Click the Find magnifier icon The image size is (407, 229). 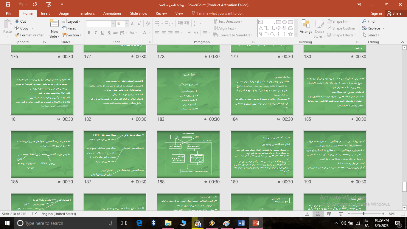pyautogui.click(x=364, y=21)
